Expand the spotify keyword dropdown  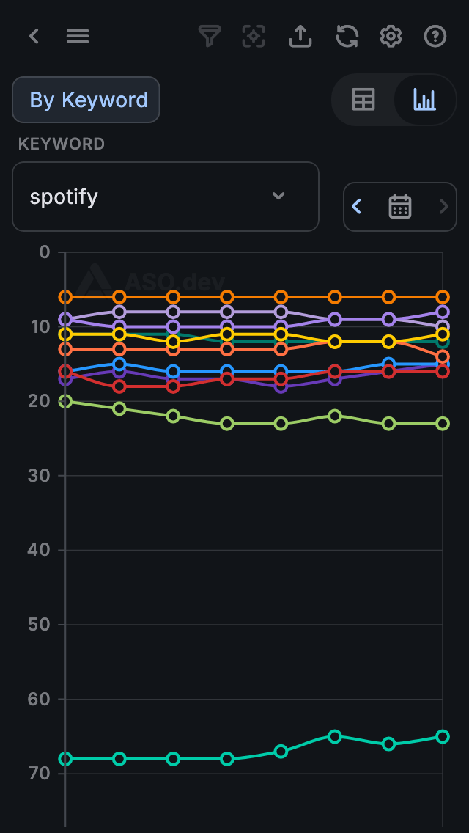coord(166,197)
